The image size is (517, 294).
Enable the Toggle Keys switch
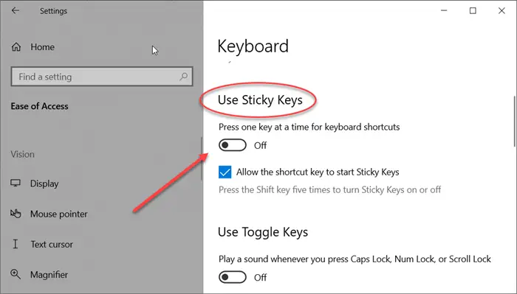pyautogui.click(x=233, y=277)
